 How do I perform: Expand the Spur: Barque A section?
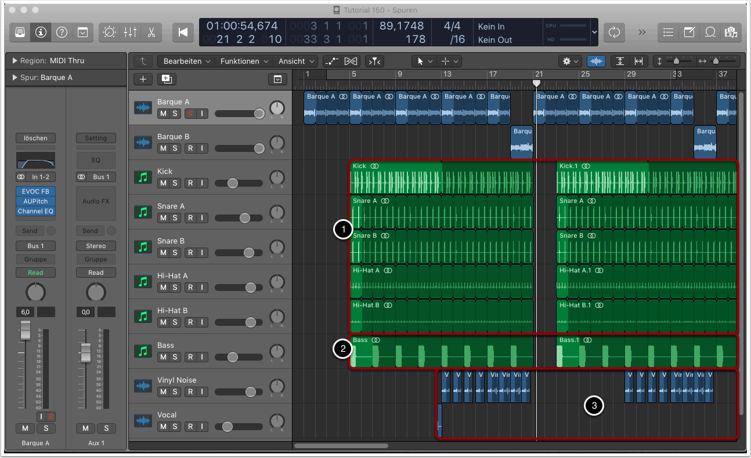pyautogui.click(x=14, y=78)
